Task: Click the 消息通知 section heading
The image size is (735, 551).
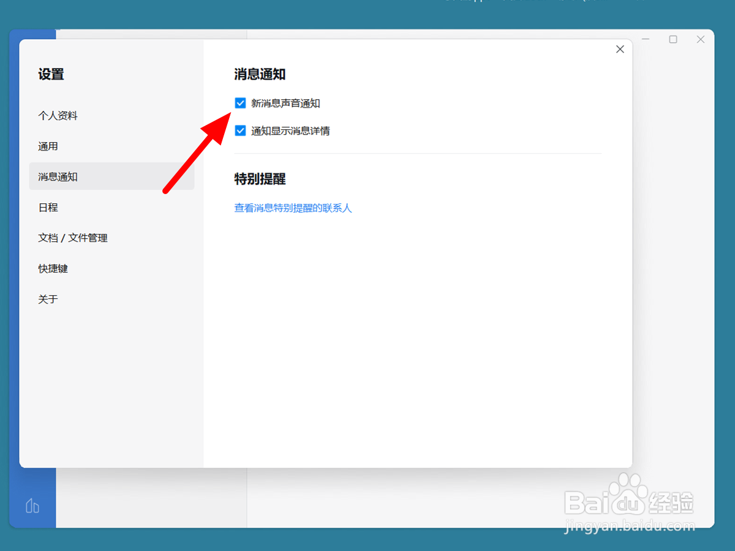Action: coord(260,73)
